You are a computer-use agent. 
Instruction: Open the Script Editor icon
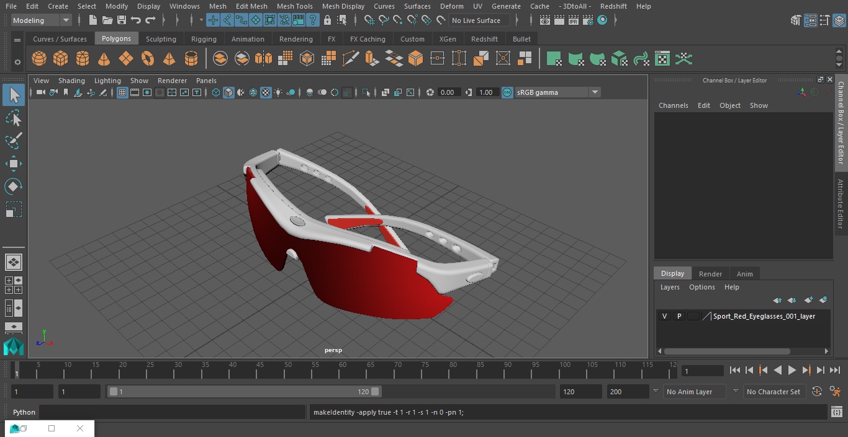(x=837, y=412)
